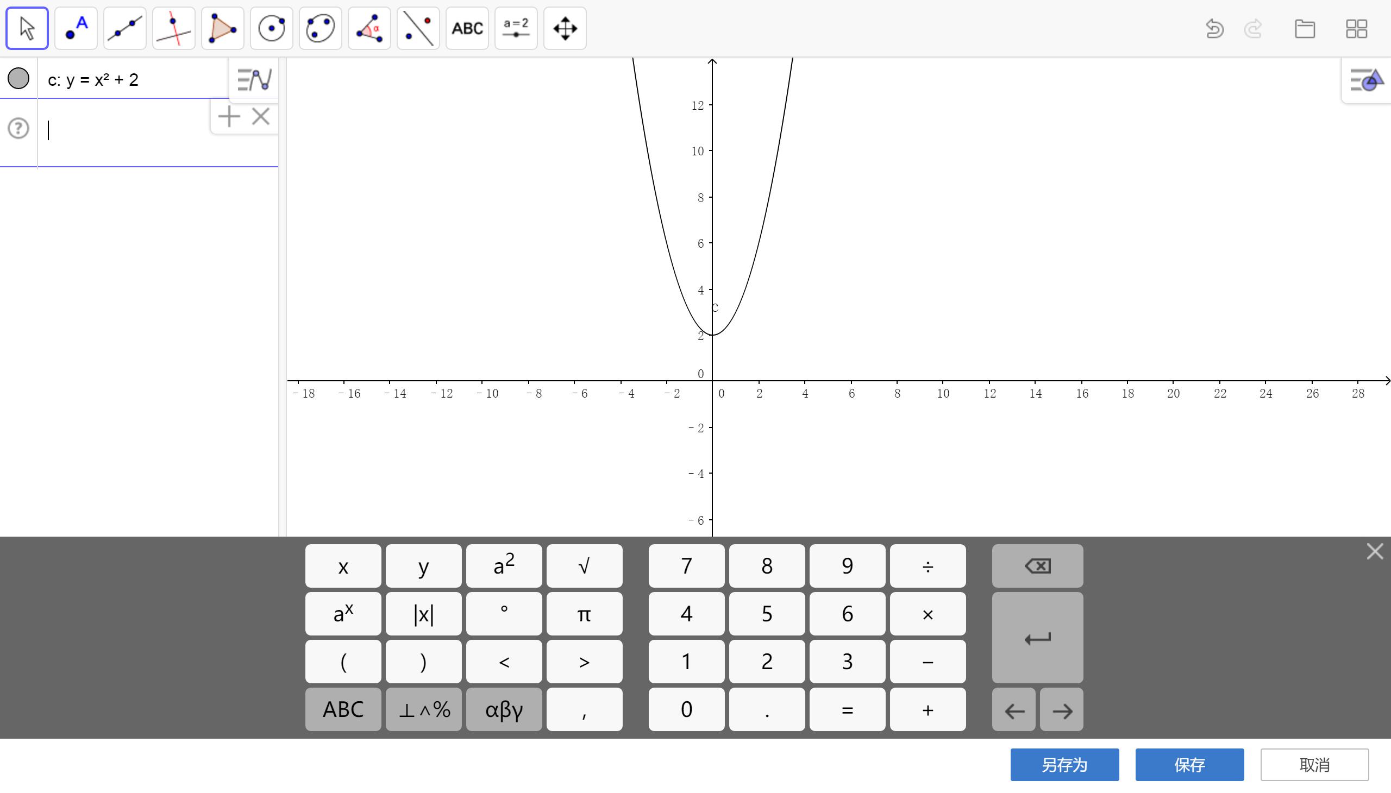Toggle visibility of curve c
This screenshot has width=1391, height=793.
(x=18, y=78)
